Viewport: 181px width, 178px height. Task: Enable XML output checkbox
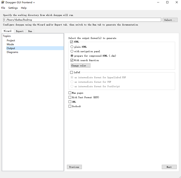tap(70, 102)
